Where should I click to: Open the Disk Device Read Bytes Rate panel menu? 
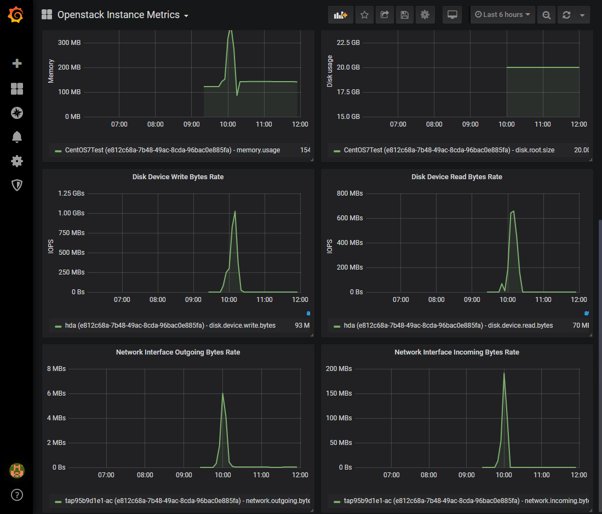coord(457,176)
